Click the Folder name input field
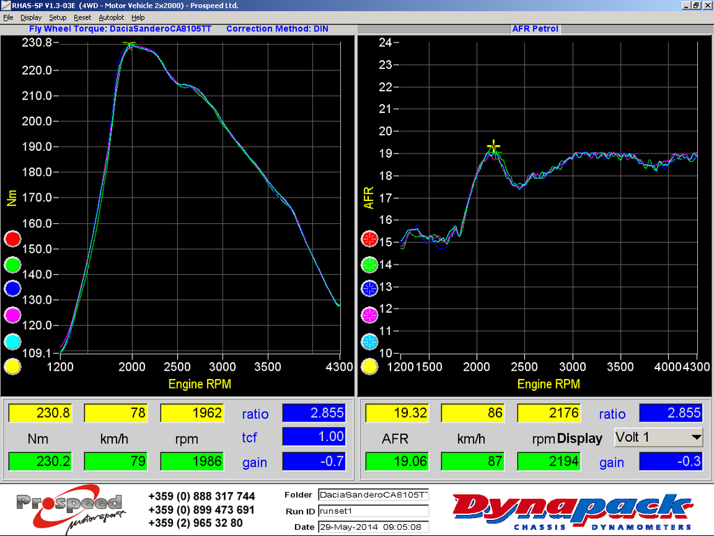The height and width of the screenshot is (536, 714). click(x=372, y=495)
